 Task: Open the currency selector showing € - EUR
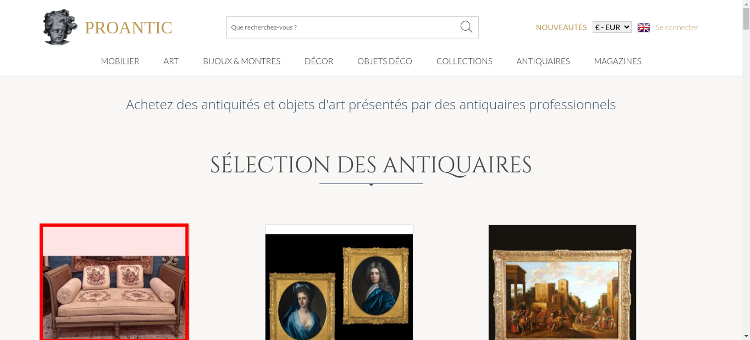[x=612, y=27]
